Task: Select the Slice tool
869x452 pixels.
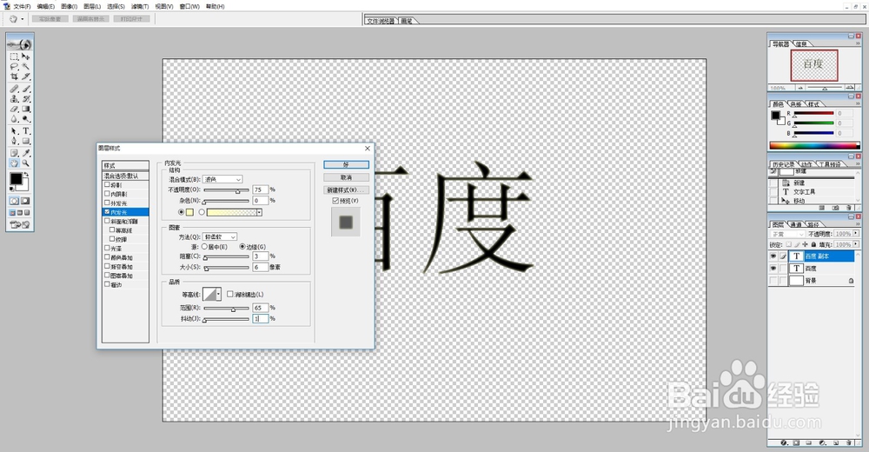Action: point(25,76)
